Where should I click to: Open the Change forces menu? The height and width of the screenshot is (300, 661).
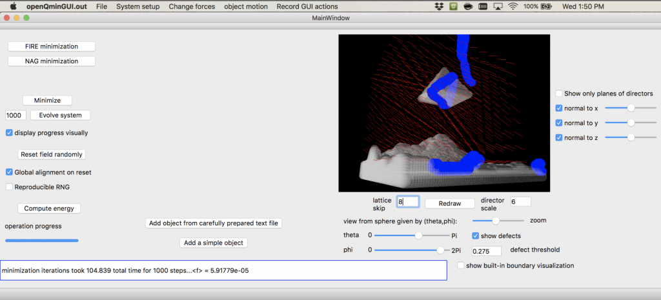click(192, 6)
